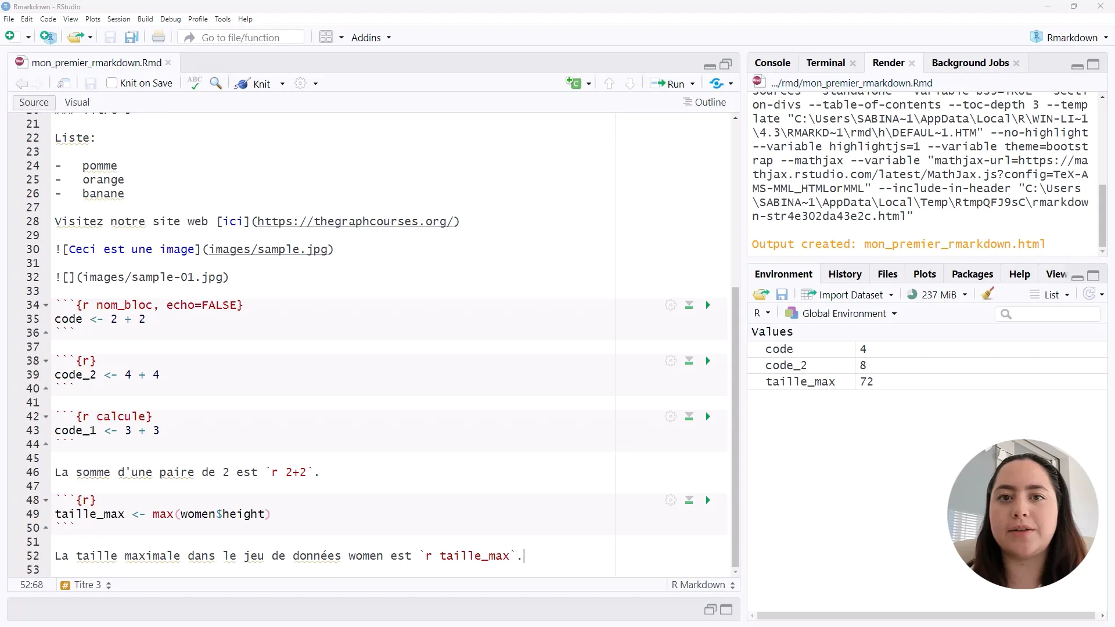Click the Go to file/function field
This screenshot has height=627, width=1115.
tap(241, 38)
